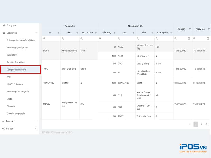Select Thành phẩm, nguyên vật liệu menu item
211x158 pixels.
click(21, 40)
